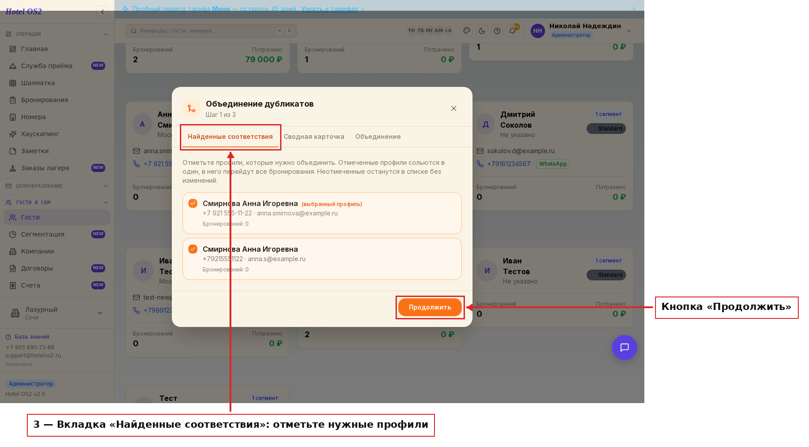Click the WhatsApp badge for Дмитрий Соколов
The width and height of the screenshot is (809, 447).
(x=553, y=164)
